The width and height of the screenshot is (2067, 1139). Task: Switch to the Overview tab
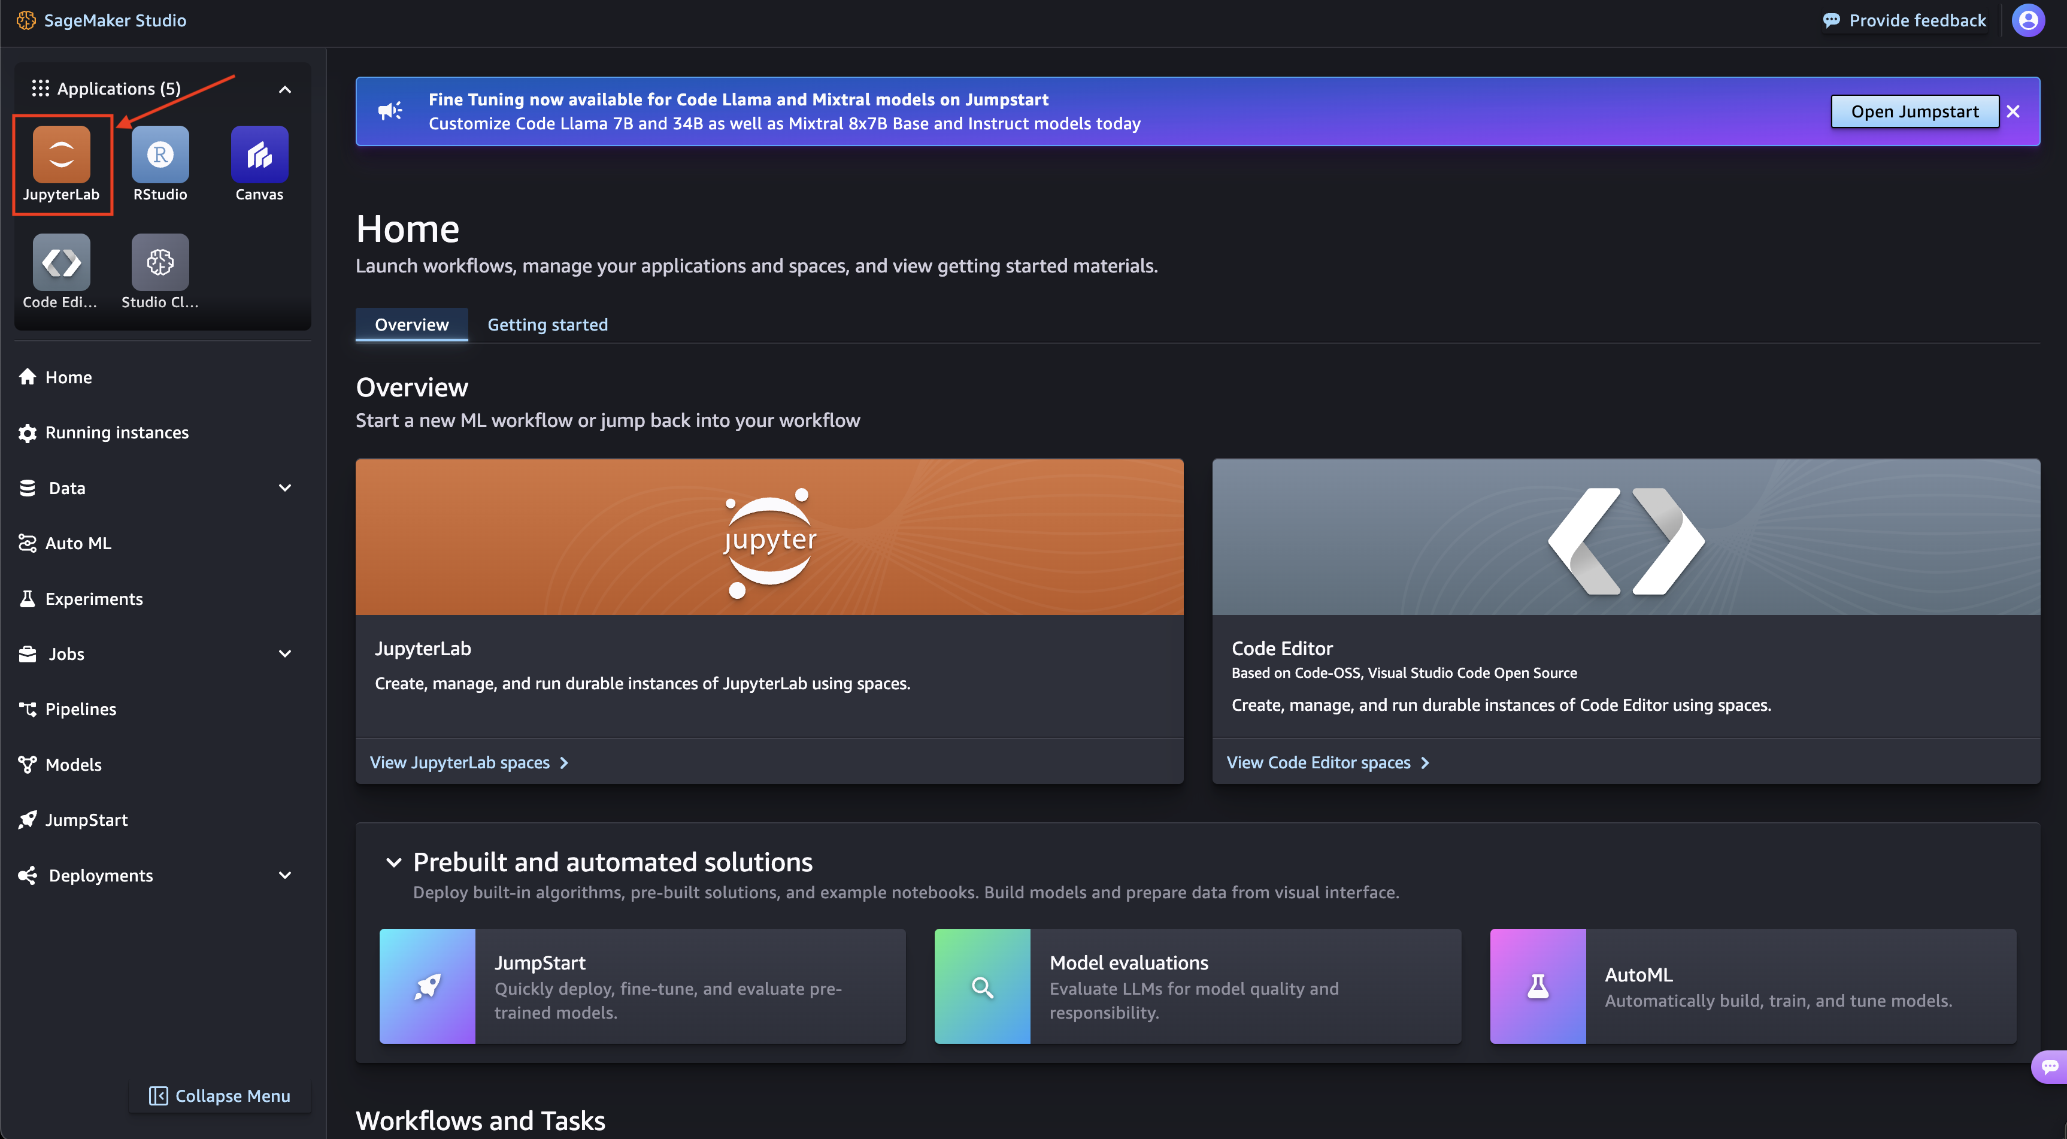pos(411,325)
